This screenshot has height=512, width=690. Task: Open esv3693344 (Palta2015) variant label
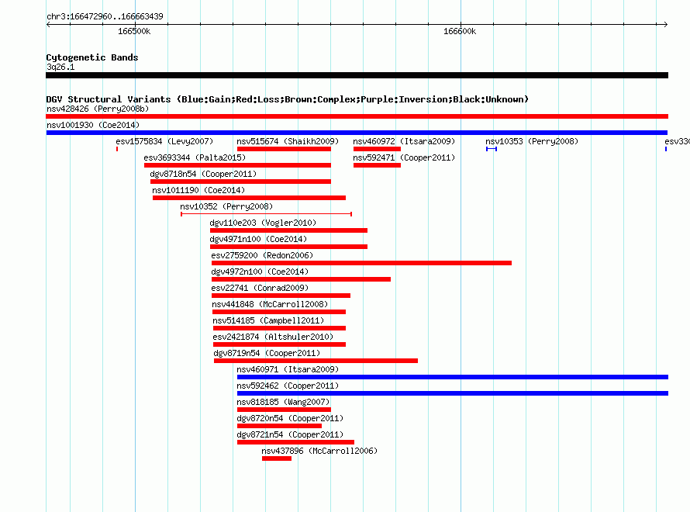pyautogui.click(x=195, y=157)
